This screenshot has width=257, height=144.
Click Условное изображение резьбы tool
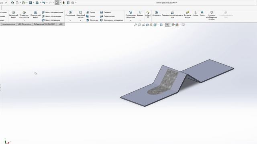tap(212, 16)
